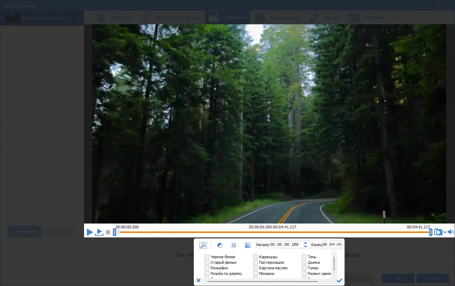This screenshot has width=455, height=286.
Task: Confirm effects with the blue checkmark
Action: point(340,280)
